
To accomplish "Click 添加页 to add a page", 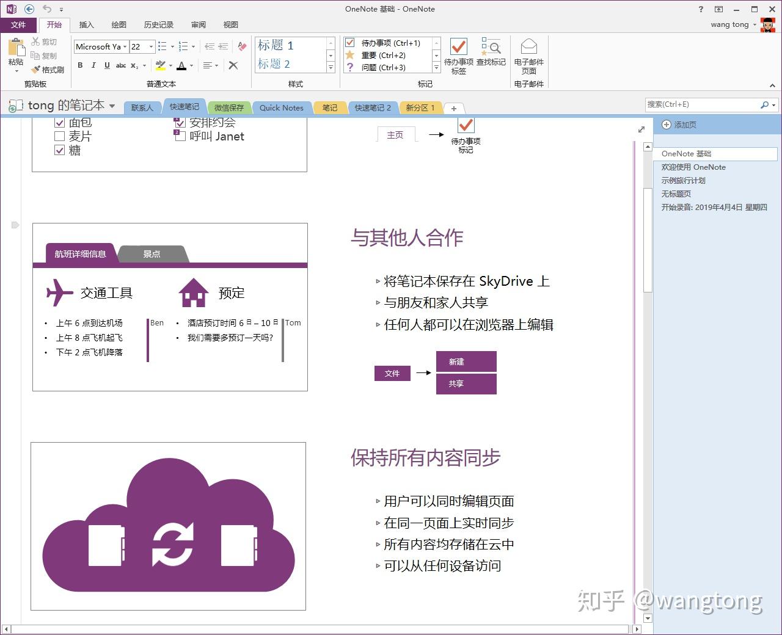I will [679, 125].
